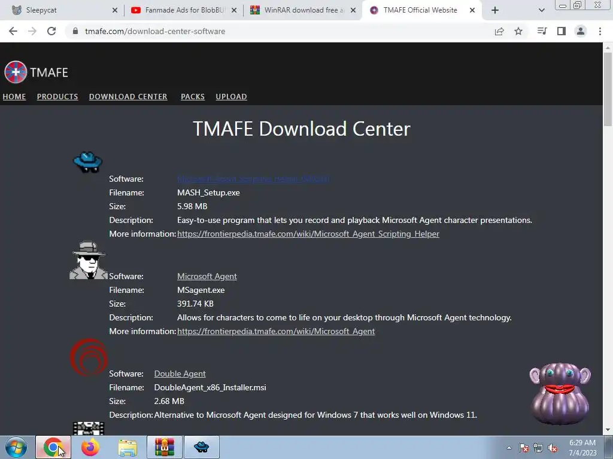This screenshot has height=459, width=613.
Task: Click the purple monkey agent character
Action: [560, 393]
